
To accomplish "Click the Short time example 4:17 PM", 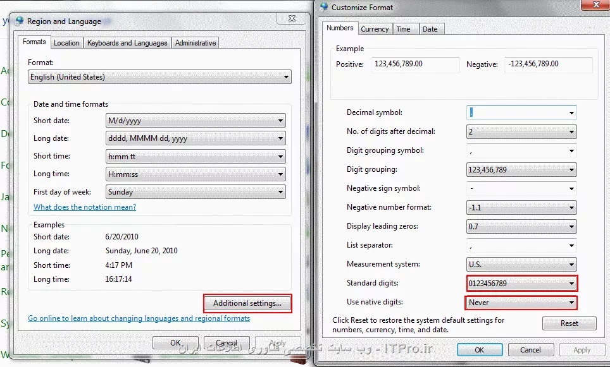I will [119, 265].
